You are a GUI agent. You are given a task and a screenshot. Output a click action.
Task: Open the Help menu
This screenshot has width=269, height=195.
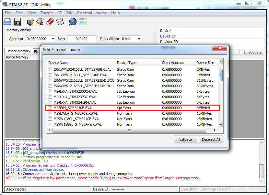pos(115,13)
